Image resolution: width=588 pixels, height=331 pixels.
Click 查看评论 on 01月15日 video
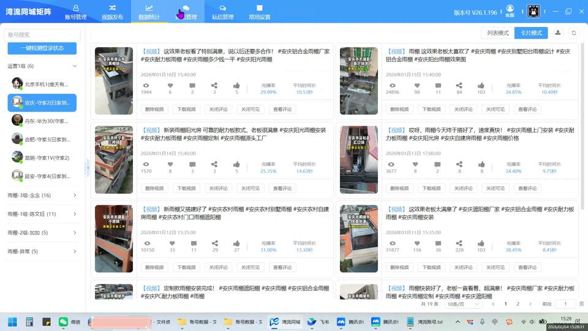527,109
